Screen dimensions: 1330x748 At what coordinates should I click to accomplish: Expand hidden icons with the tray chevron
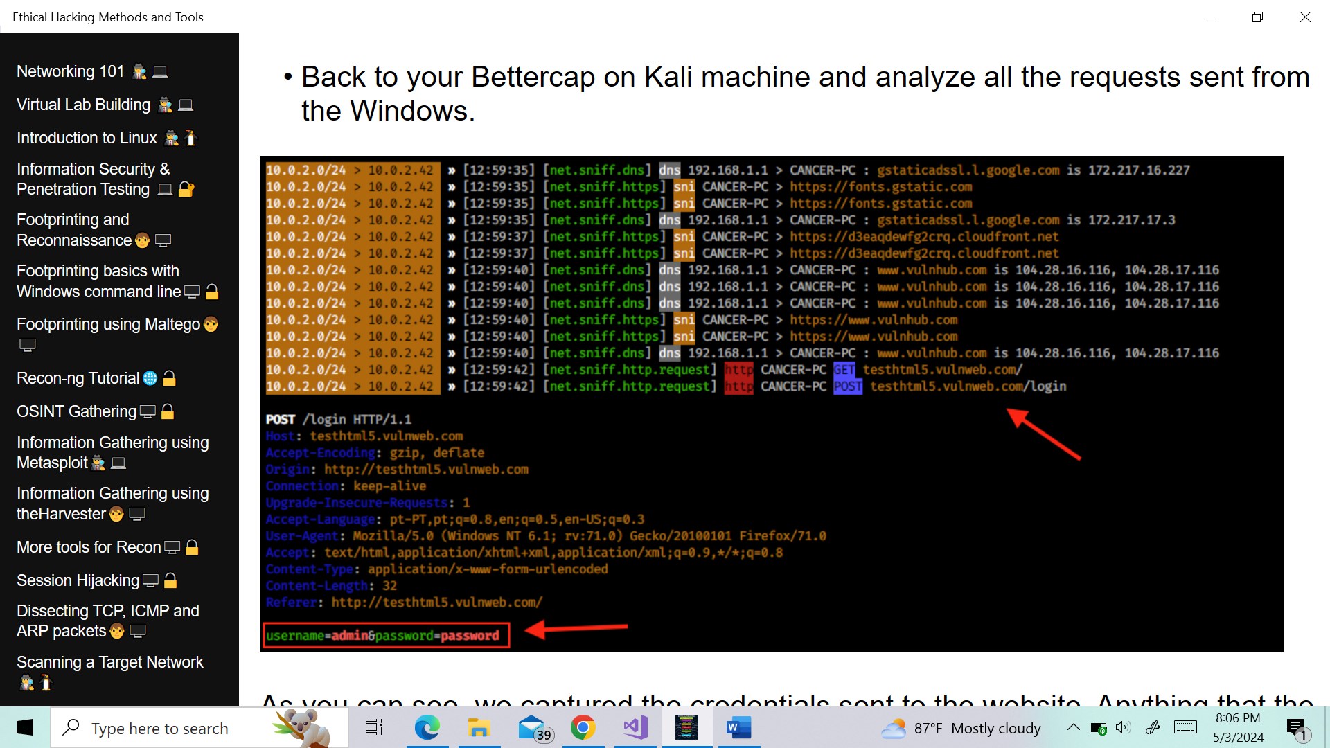(x=1073, y=728)
